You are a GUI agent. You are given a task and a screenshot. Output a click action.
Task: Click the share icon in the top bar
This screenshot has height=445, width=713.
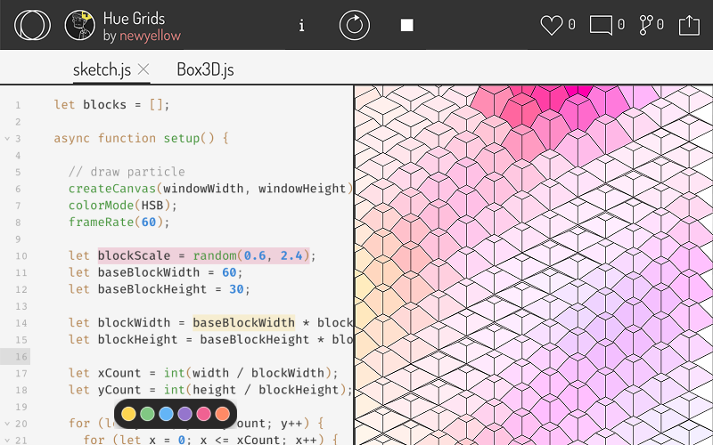(x=689, y=25)
